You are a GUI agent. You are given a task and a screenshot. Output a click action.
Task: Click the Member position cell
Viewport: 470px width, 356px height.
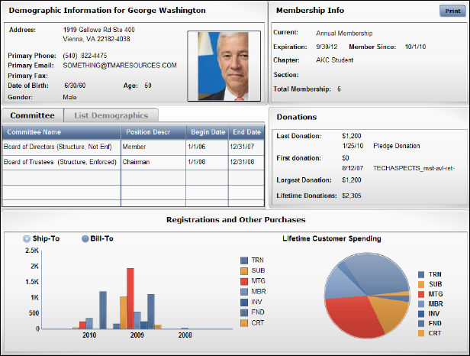(153, 147)
